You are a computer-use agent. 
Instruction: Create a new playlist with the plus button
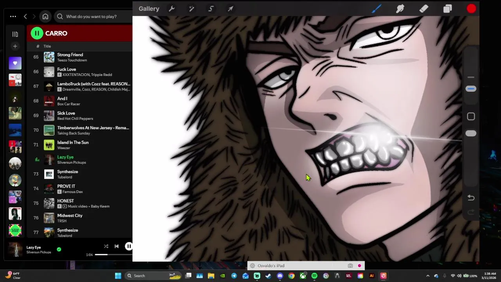point(15,46)
